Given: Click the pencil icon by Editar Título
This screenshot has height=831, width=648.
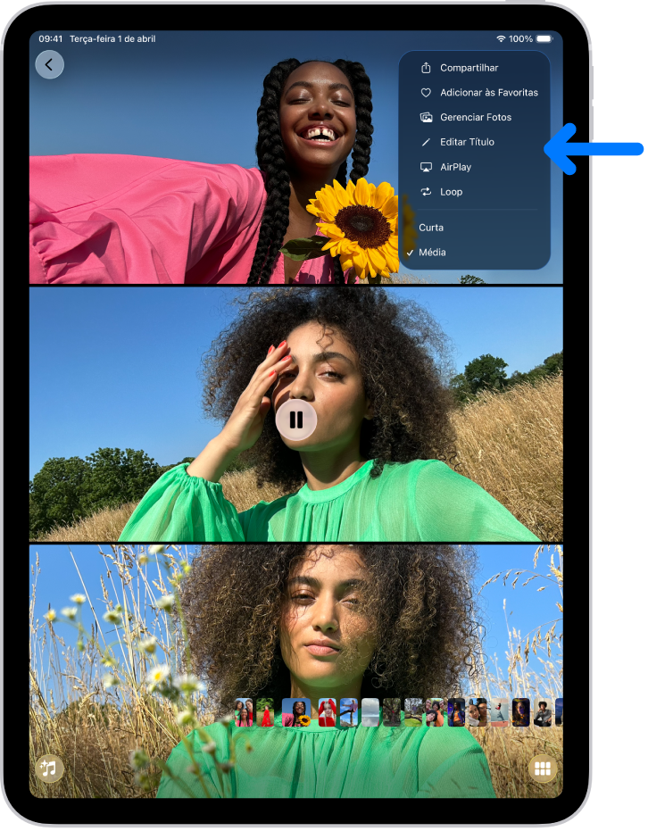Looking at the screenshot, I should tap(426, 142).
